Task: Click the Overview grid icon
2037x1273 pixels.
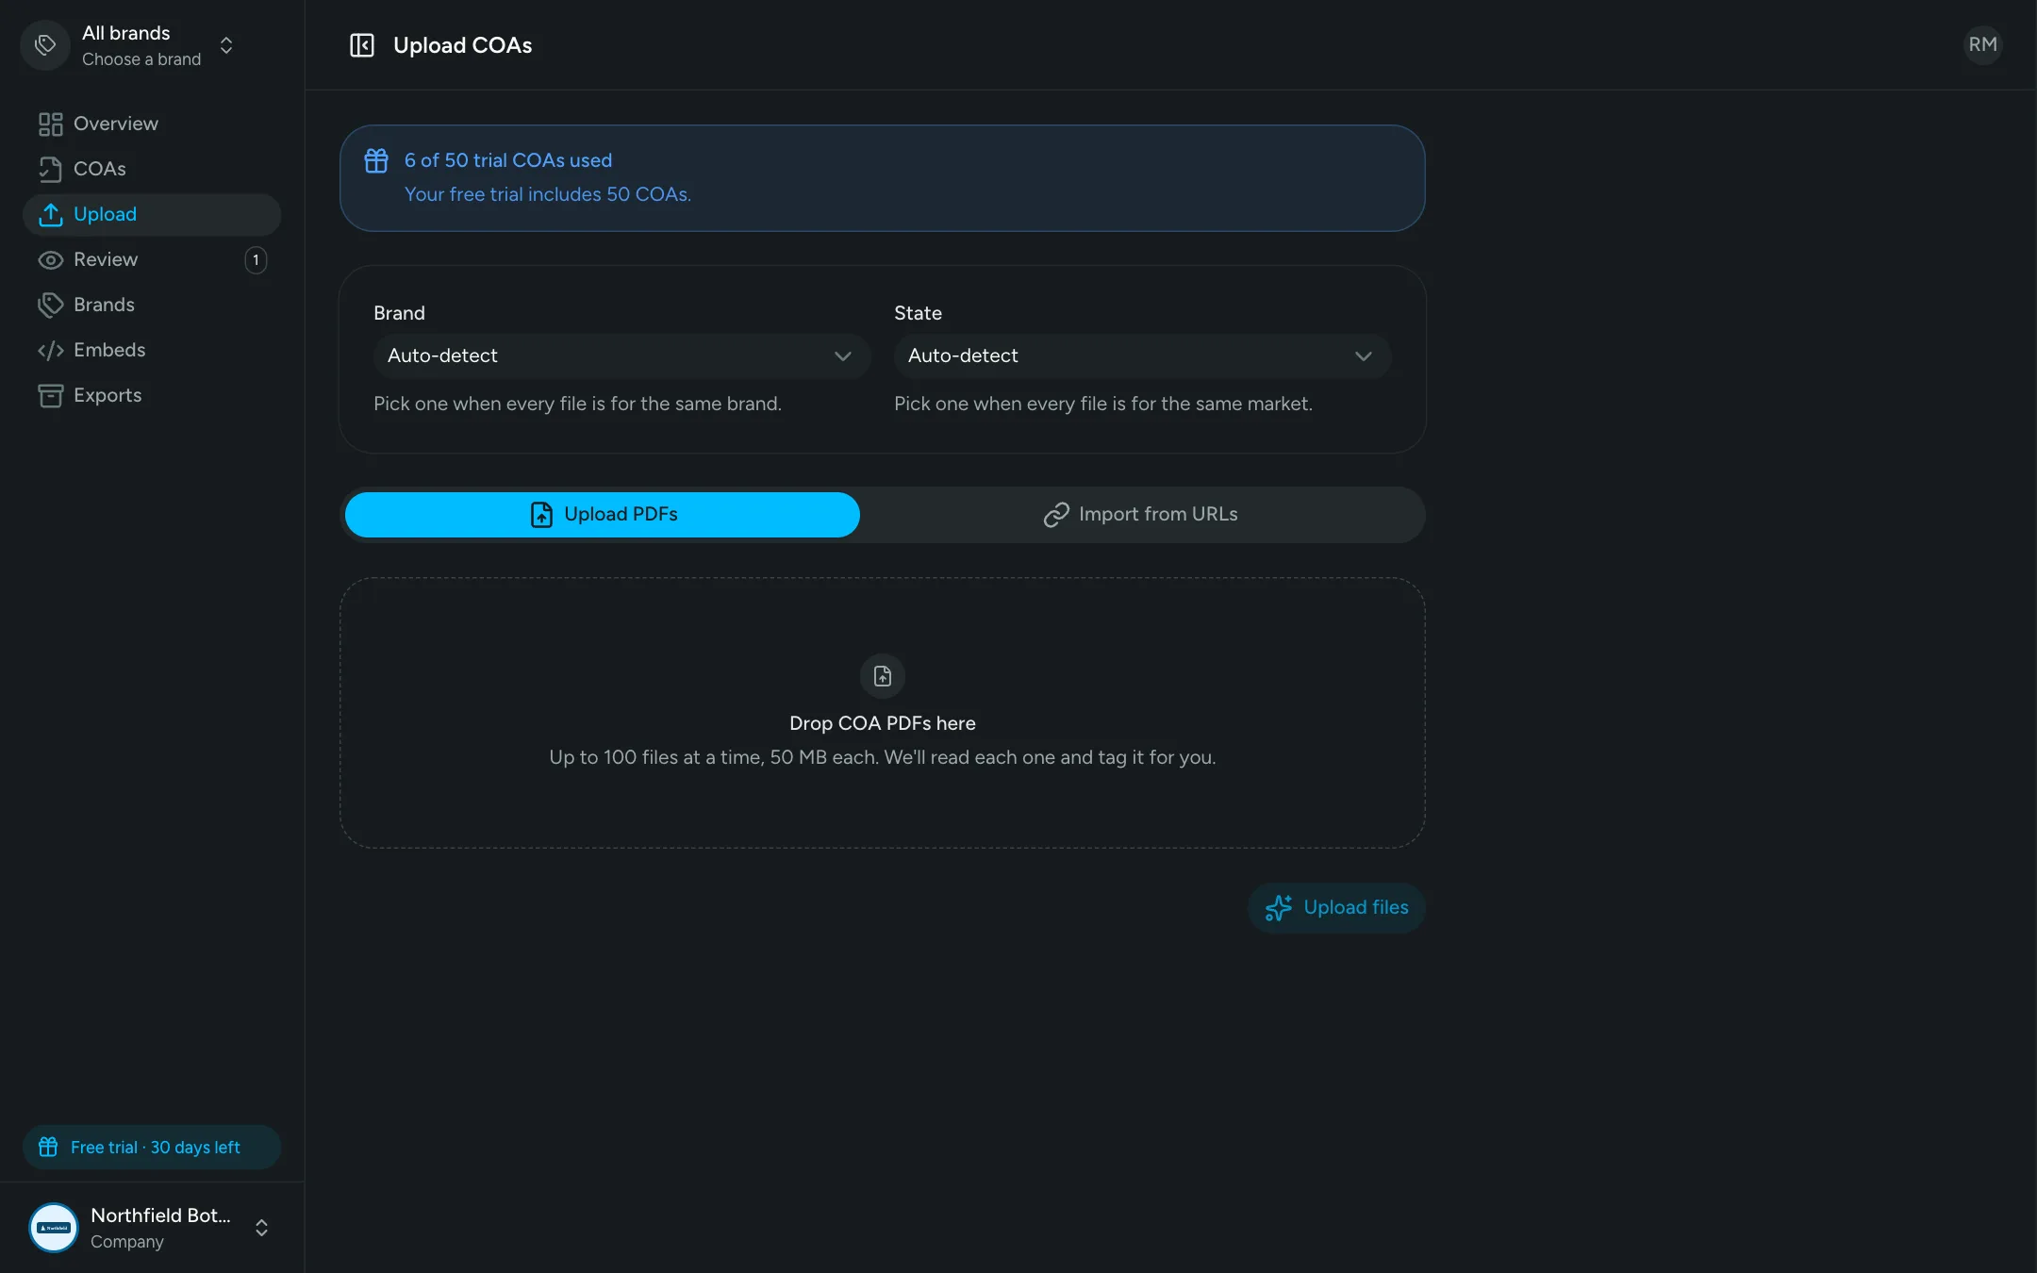Action: (x=50, y=124)
